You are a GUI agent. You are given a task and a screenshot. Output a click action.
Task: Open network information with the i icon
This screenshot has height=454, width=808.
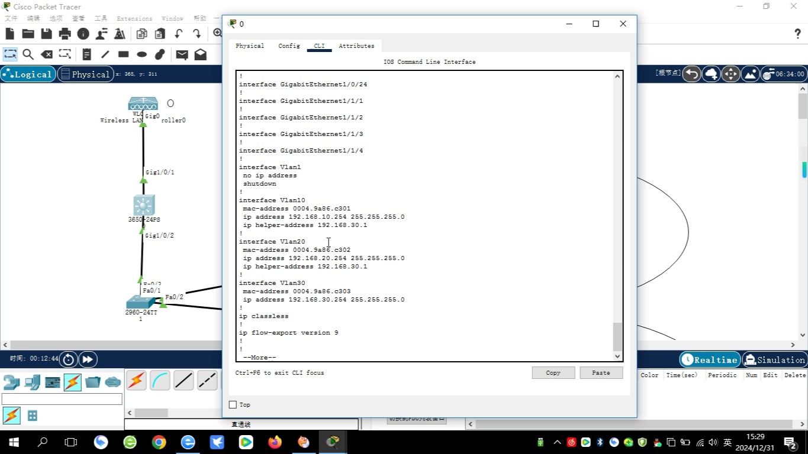(x=83, y=34)
